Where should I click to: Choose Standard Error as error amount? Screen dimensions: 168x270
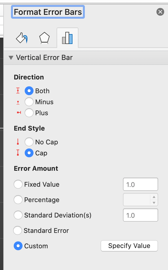pyautogui.click(x=18, y=230)
